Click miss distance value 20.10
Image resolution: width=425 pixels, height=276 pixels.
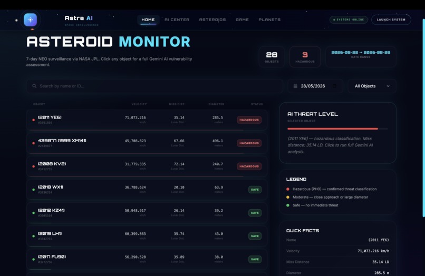[x=179, y=188]
